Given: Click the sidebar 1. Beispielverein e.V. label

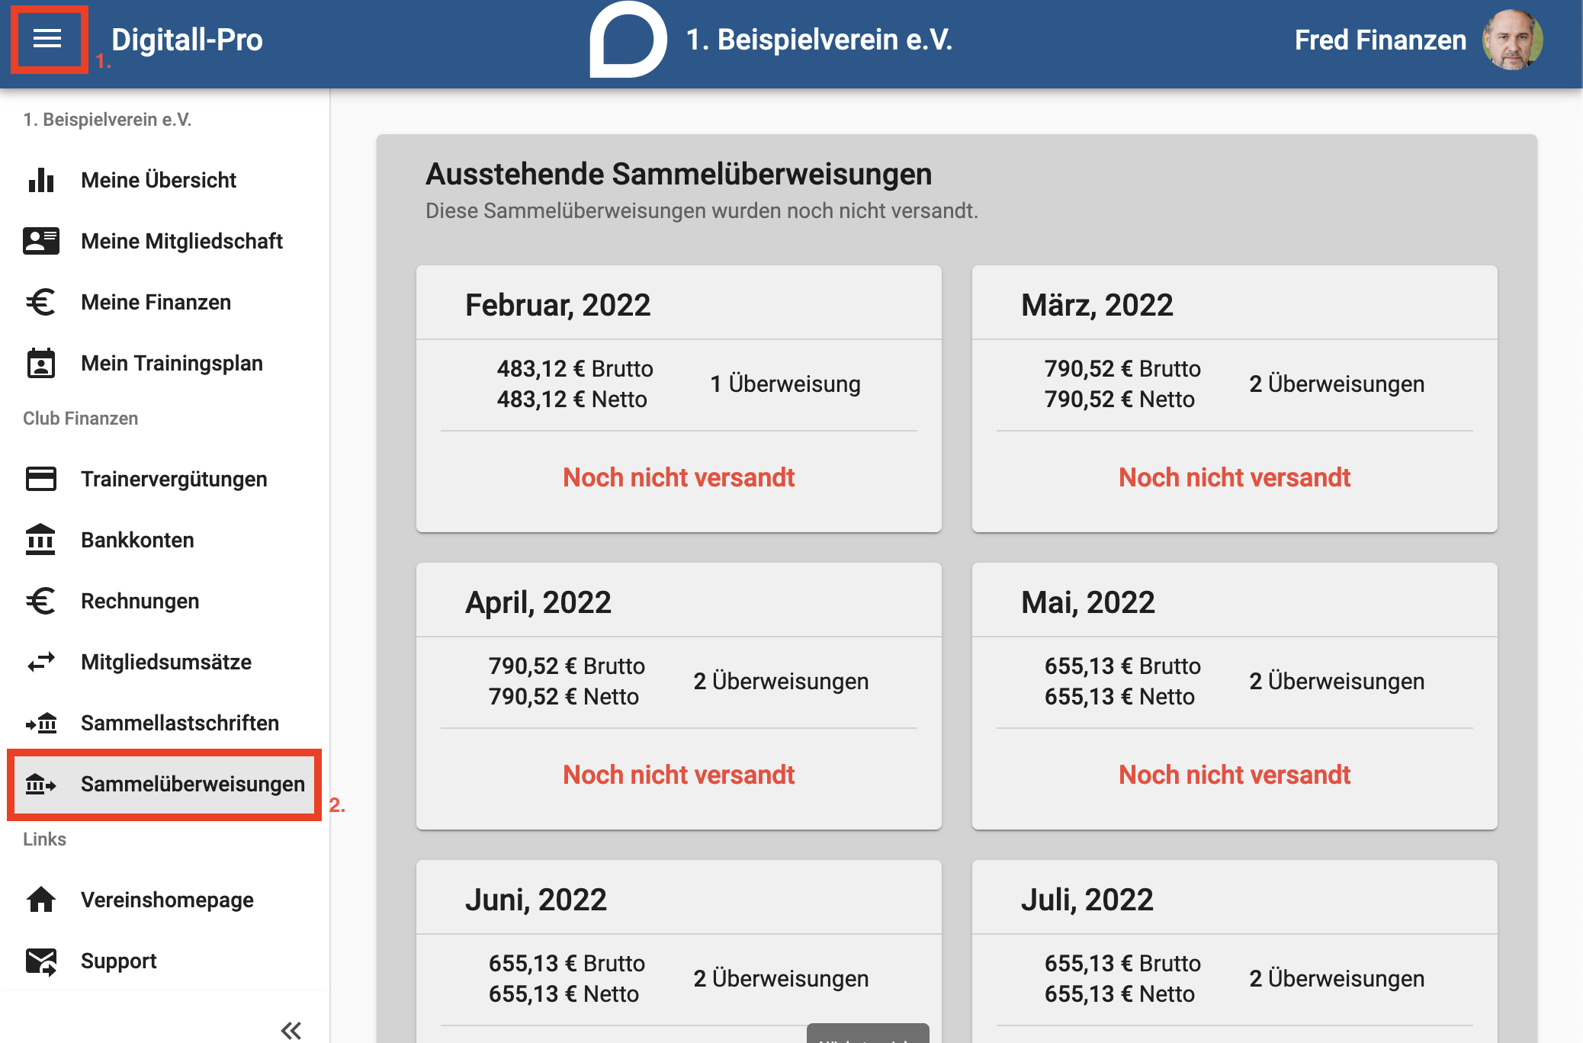Looking at the screenshot, I should tap(107, 120).
